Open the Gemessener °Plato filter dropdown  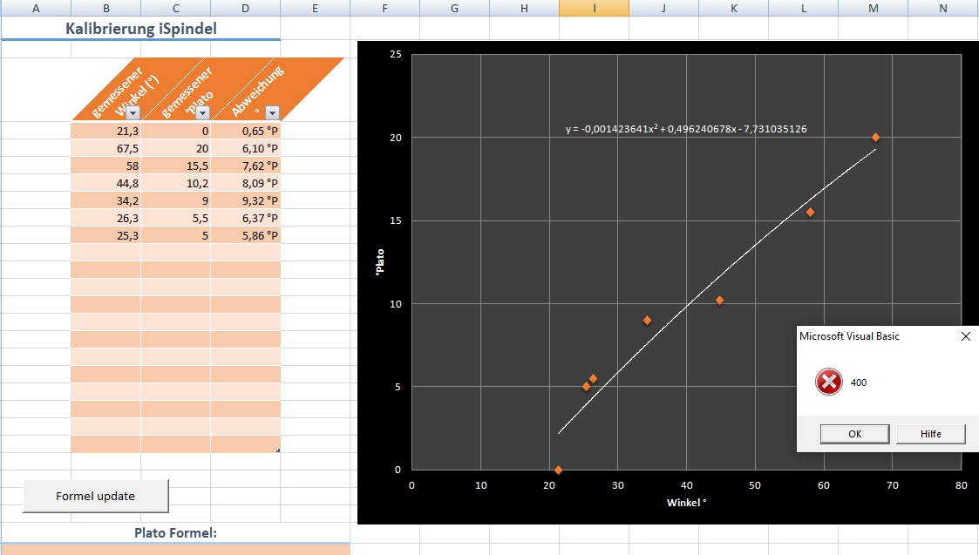202,112
